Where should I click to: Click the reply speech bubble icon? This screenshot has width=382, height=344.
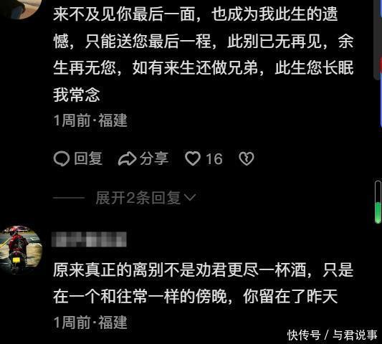point(62,159)
